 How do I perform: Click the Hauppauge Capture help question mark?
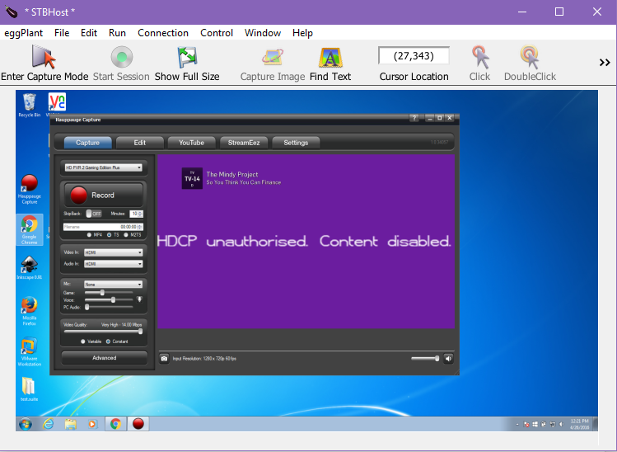tap(414, 118)
